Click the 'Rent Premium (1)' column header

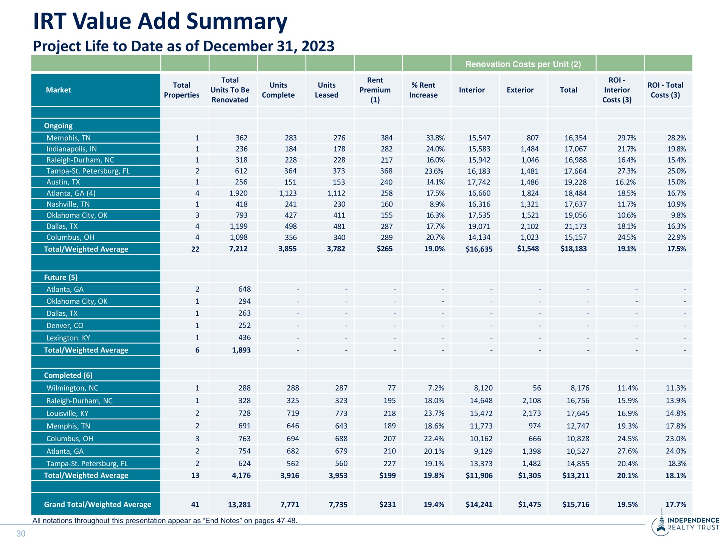(375, 90)
